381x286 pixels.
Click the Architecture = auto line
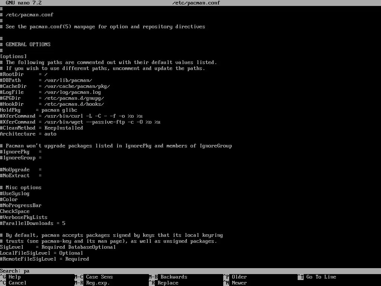tap(28, 134)
